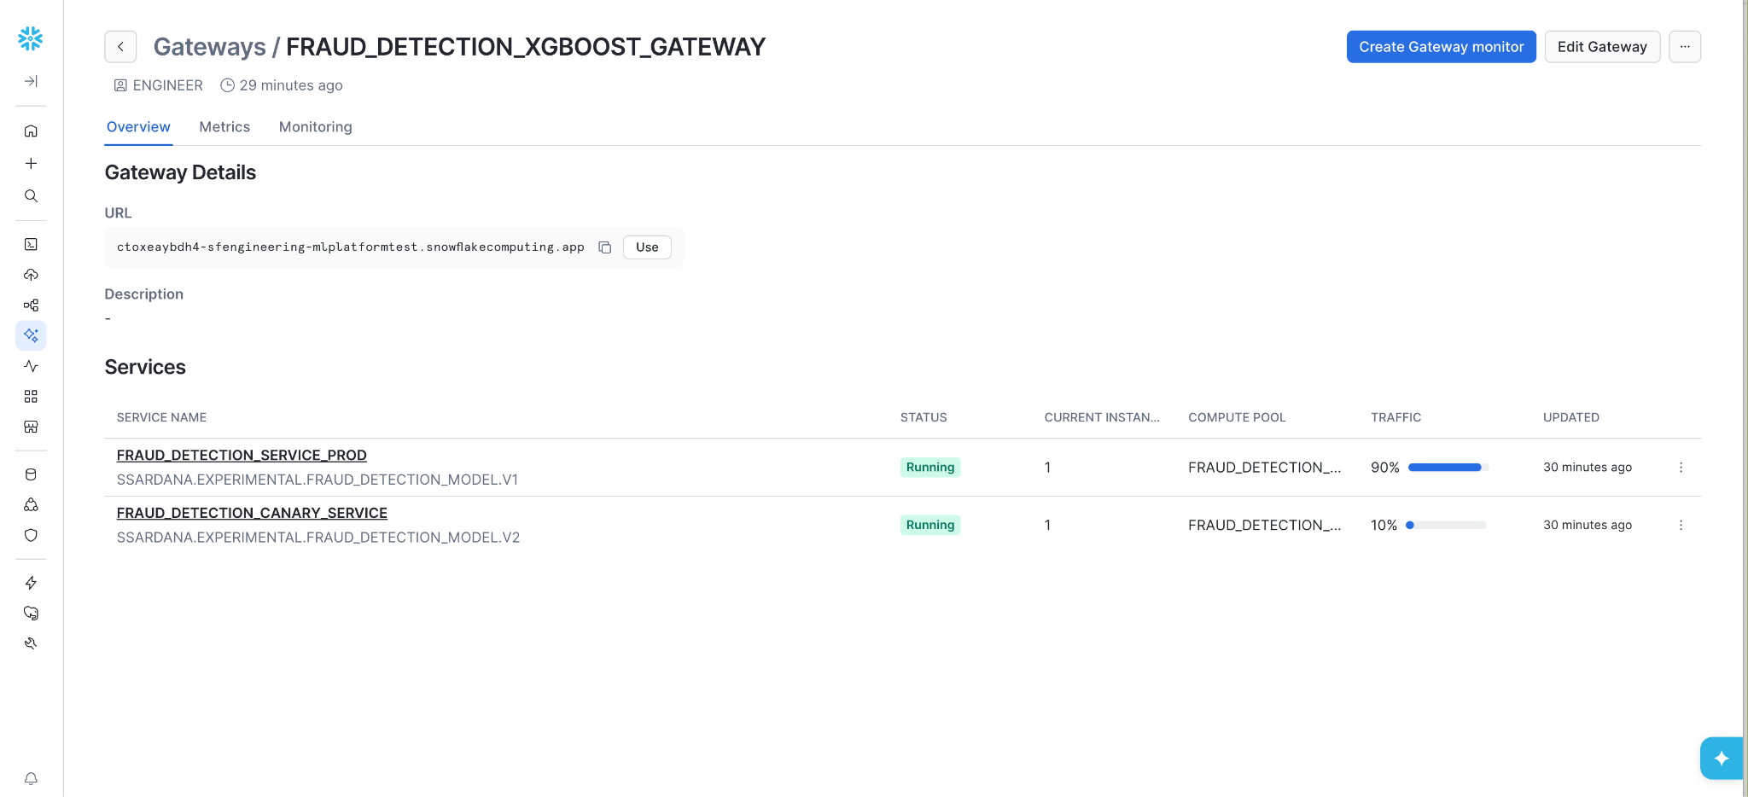Screen dimensions: 1748x797
Task: Open the Transformation nodes icon
Action: coord(31,305)
